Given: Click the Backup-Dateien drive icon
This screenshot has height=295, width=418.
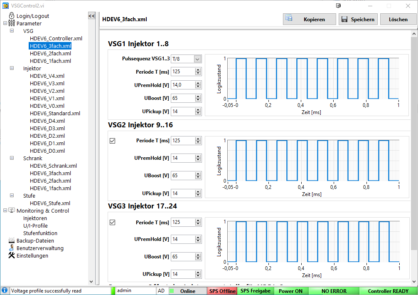Looking at the screenshot, I should (x=12, y=240).
